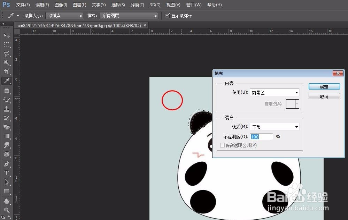This screenshot has height=220, width=348.
Task: Close the document tab
Action: pos(145,25)
